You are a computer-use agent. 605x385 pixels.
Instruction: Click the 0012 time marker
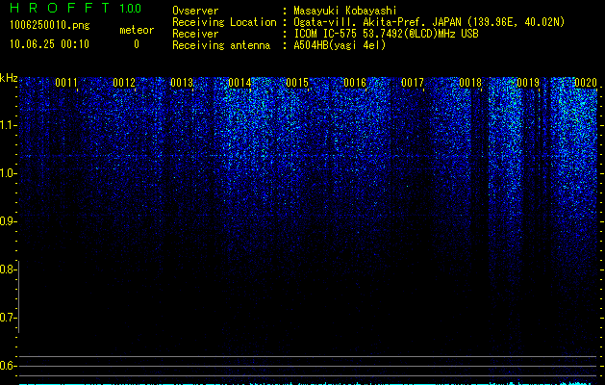tap(124, 83)
